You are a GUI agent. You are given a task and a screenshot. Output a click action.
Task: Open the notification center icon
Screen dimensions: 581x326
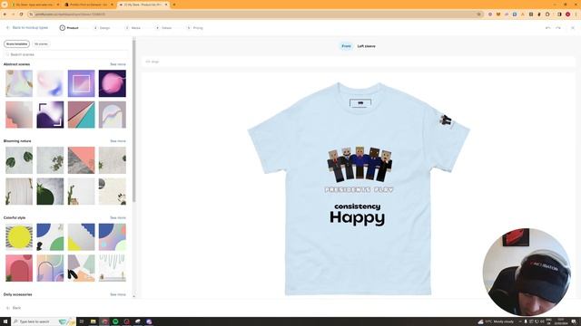coord(574,321)
